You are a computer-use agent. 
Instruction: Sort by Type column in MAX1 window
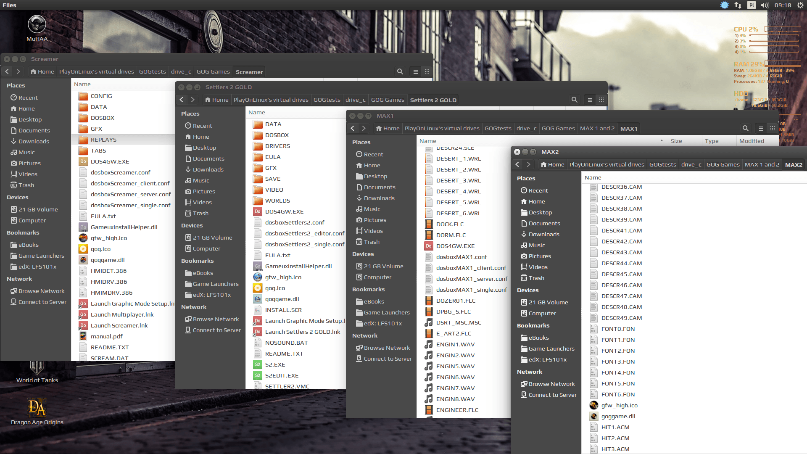[720, 141]
